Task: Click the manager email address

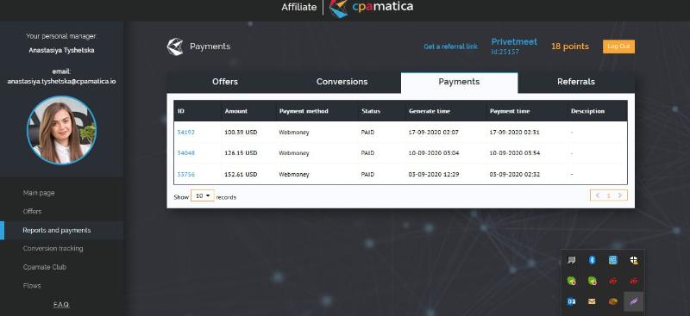Action: tap(61, 82)
